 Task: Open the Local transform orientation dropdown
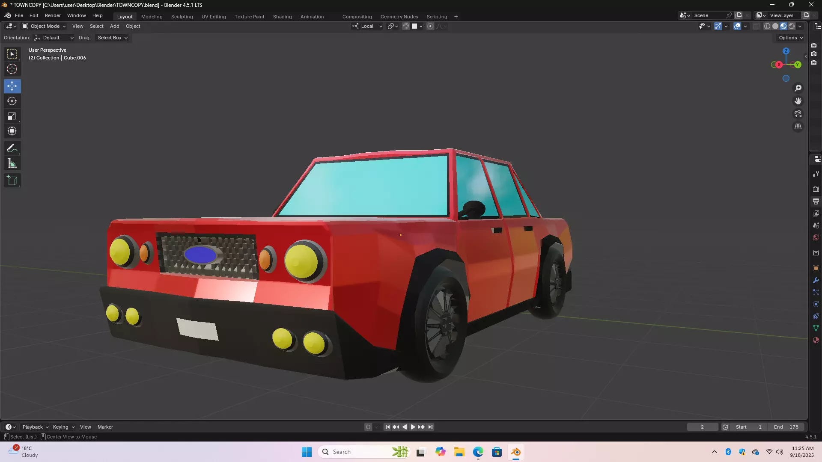[x=367, y=26]
